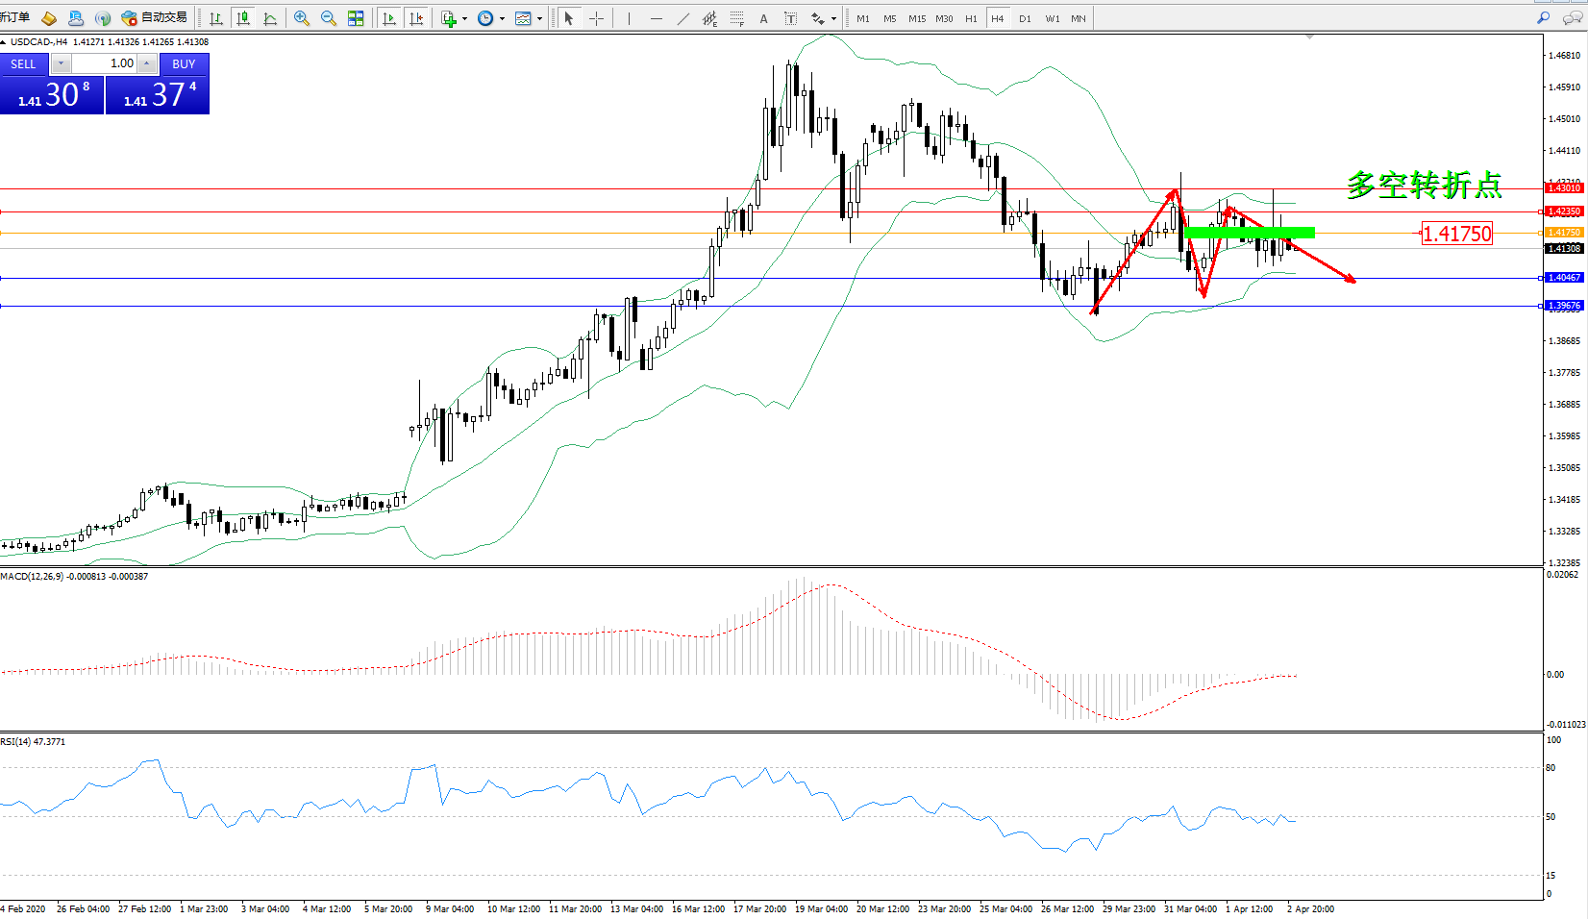Open the search magnifier icon
Screen dimensions: 1588x919
1543,18
